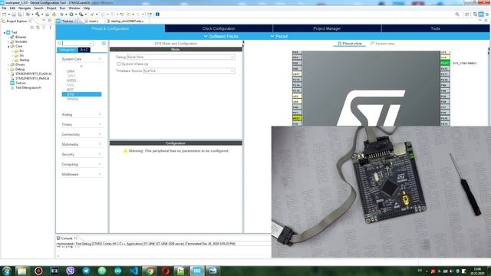Click the red record taskbar icon

click(38, 271)
